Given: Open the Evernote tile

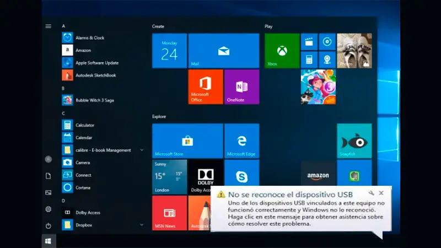Looking at the screenshot, I should pyautogui.click(x=354, y=173).
